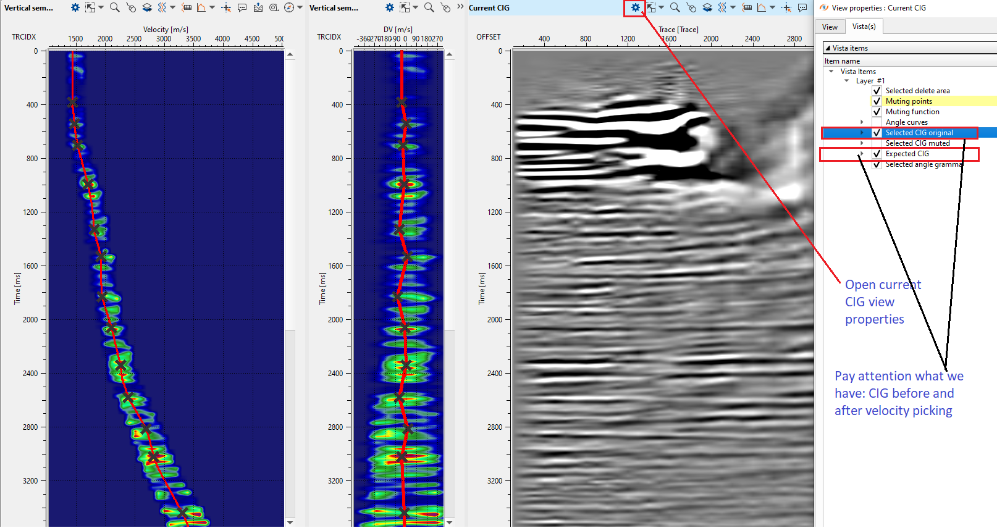Click layers stack icon in Current CIG toolbar

click(707, 7)
